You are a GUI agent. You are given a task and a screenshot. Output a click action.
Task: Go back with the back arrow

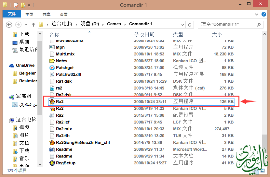click(9, 25)
